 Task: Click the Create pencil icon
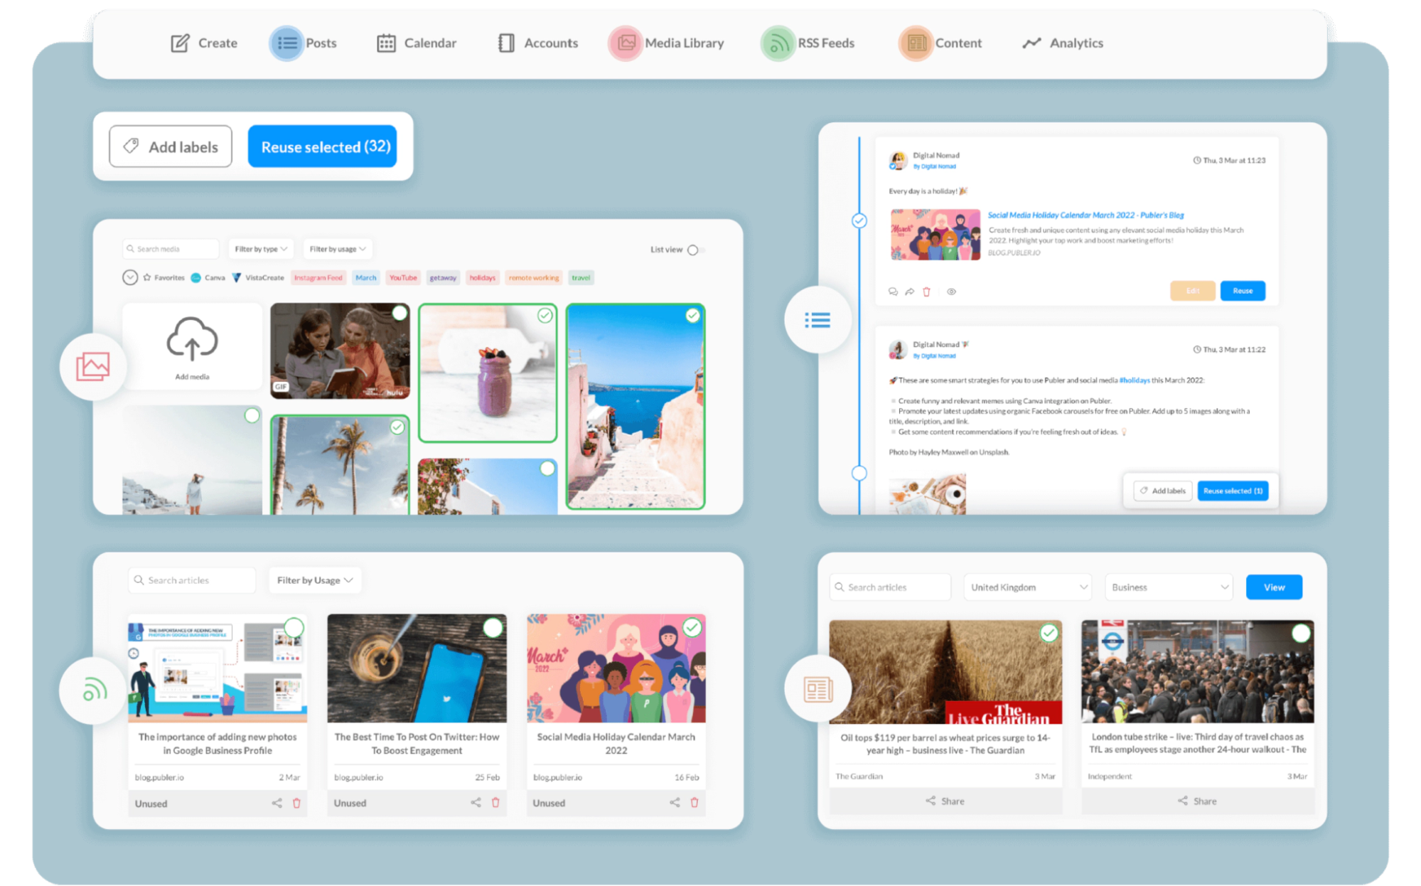(180, 43)
